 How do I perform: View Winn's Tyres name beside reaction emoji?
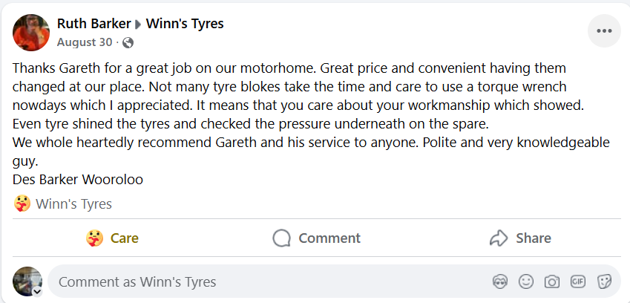coord(74,203)
